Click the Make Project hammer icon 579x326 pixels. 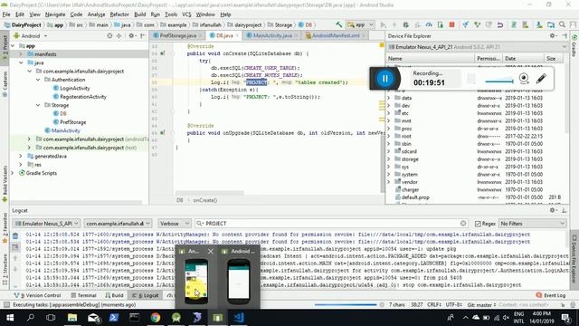tap(338, 24)
